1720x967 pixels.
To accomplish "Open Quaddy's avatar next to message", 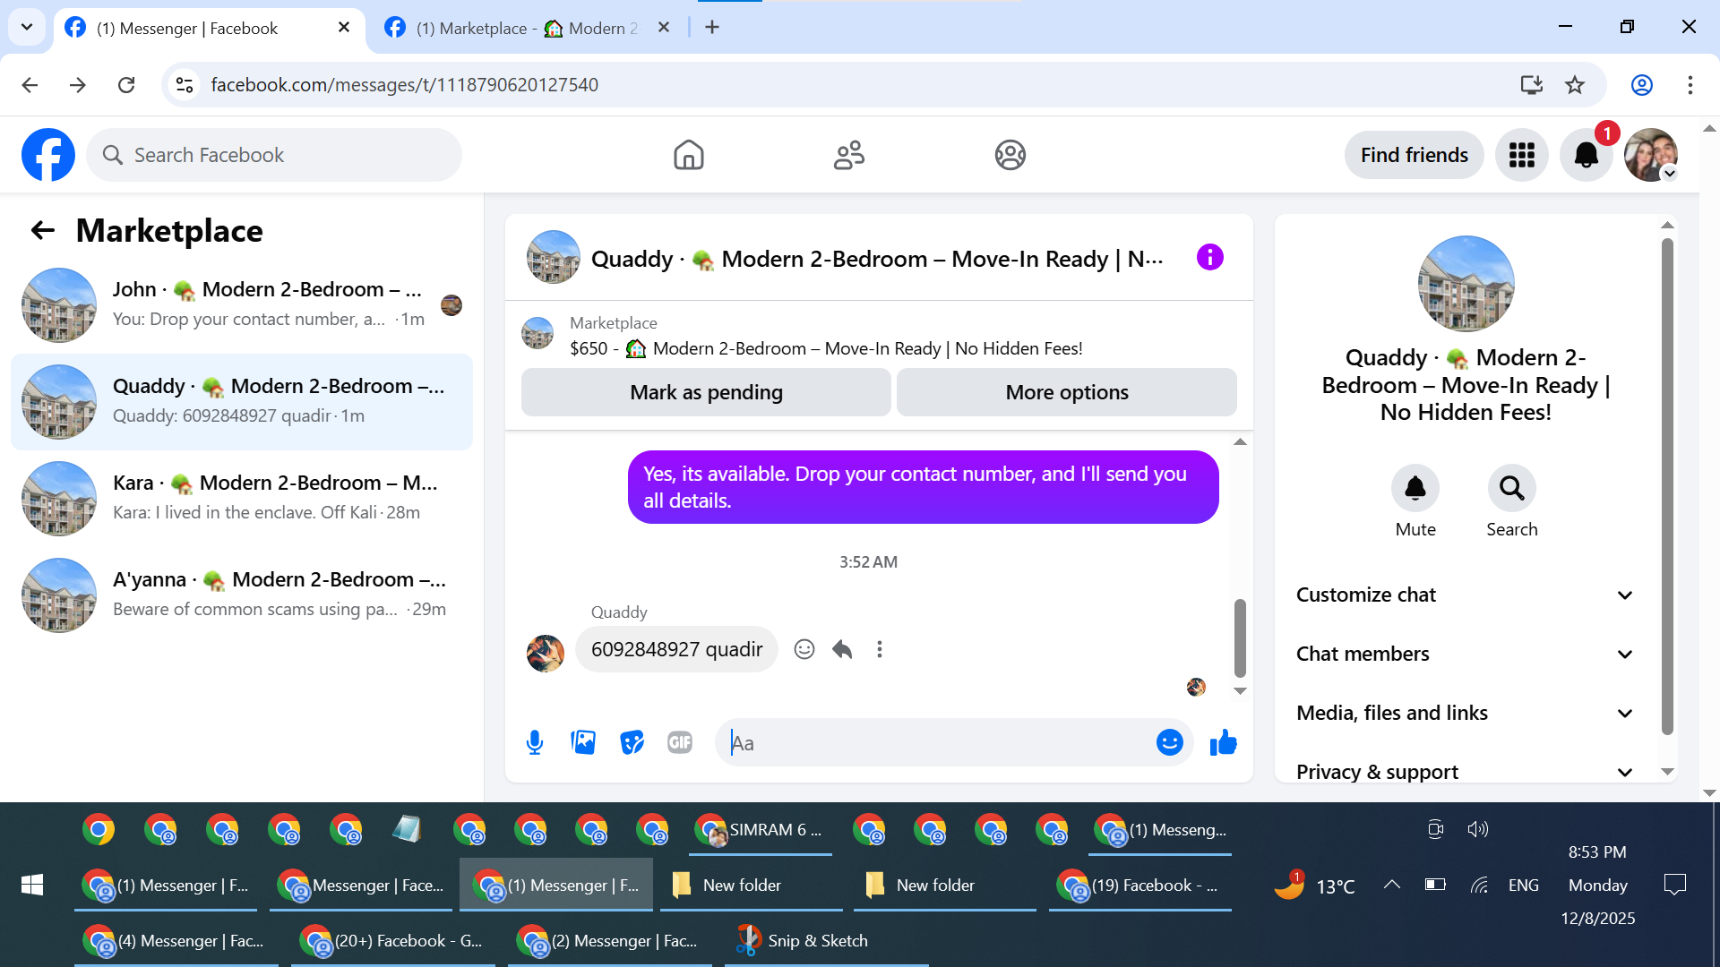I will (546, 653).
